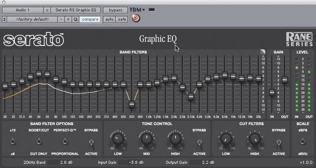Click the Graphic EQ title text
This screenshot has width=316, height=168.
(158, 39)
